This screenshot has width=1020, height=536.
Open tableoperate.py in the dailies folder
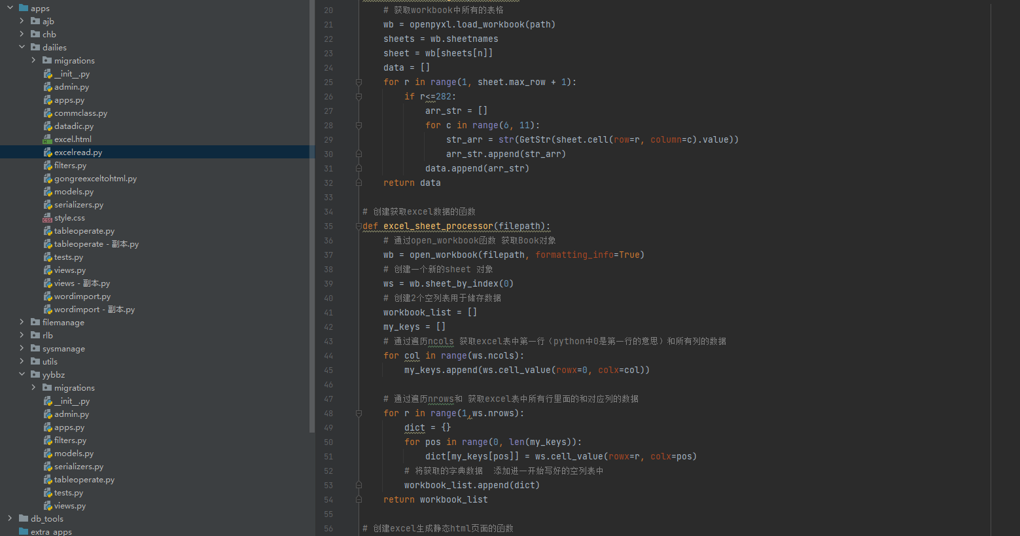click(84, 231)
